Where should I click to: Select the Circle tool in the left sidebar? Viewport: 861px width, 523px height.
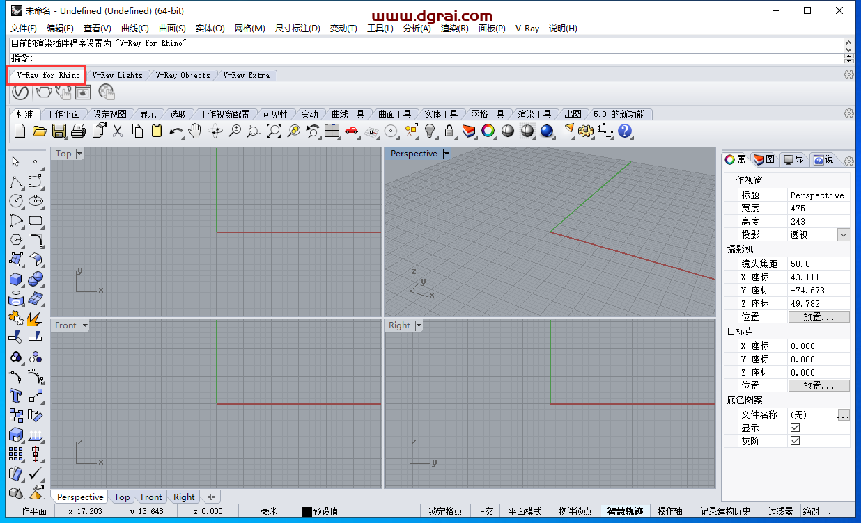[15, 201]
